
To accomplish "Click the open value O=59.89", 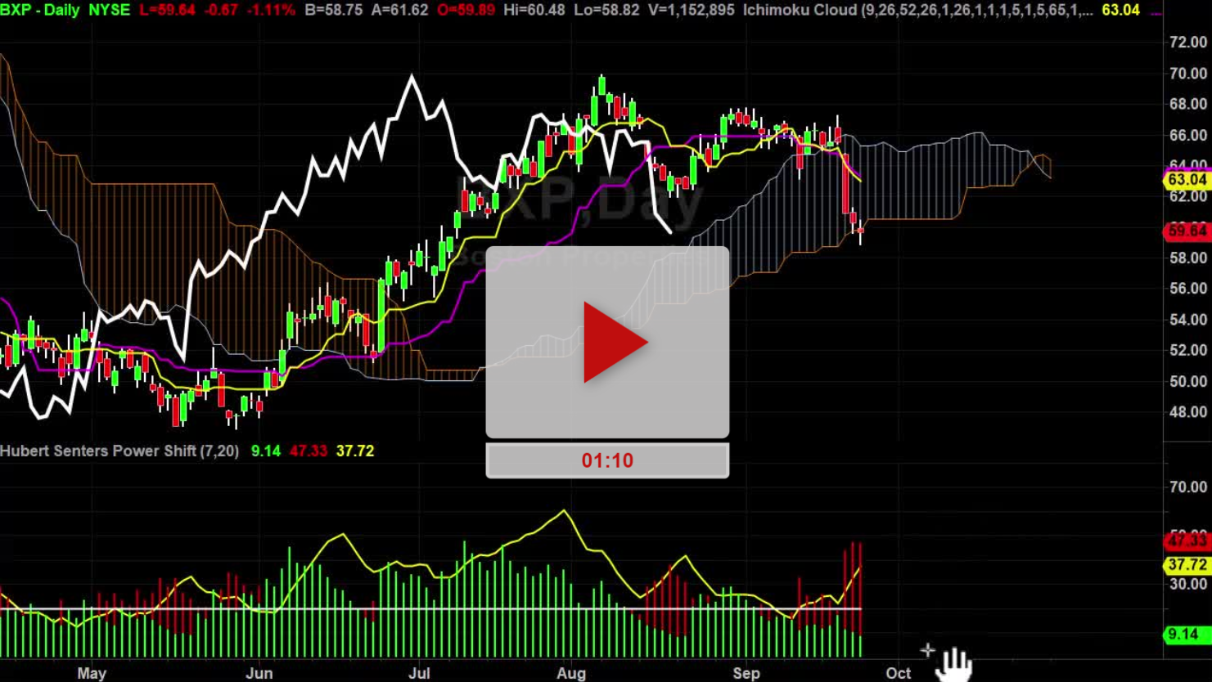I will [x=464, y=10].
